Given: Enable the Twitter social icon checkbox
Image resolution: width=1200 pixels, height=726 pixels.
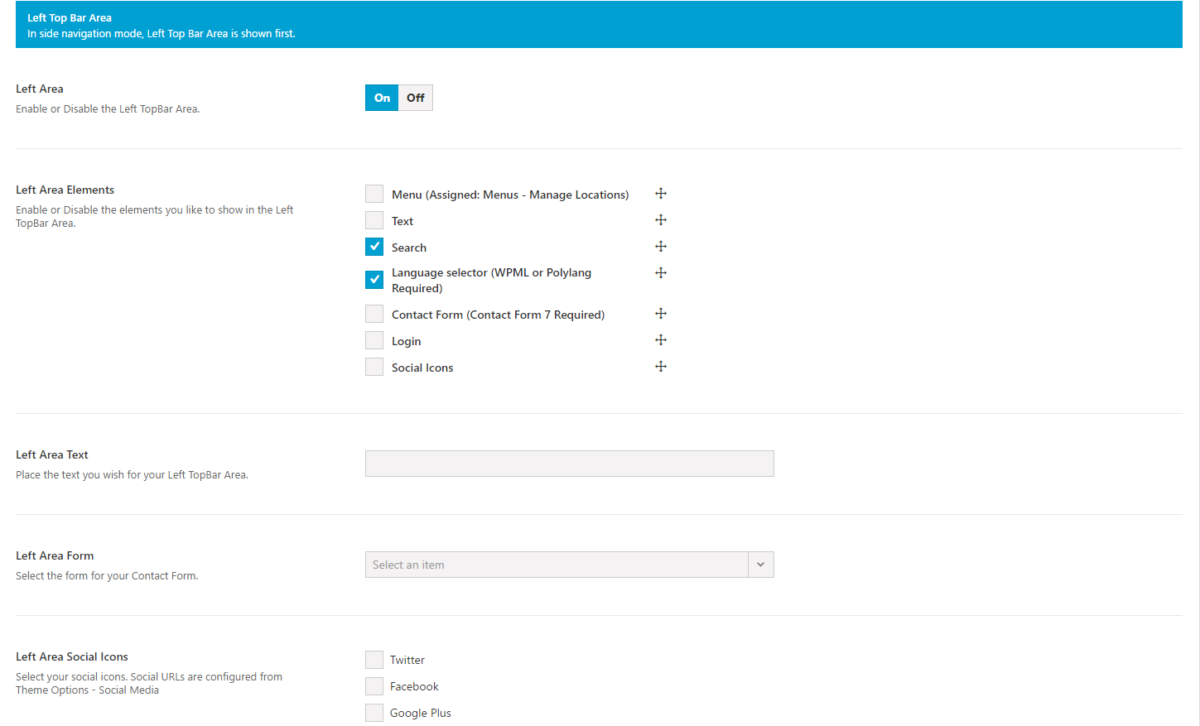Looking at the screenshot, I should [x=374, y=660].
